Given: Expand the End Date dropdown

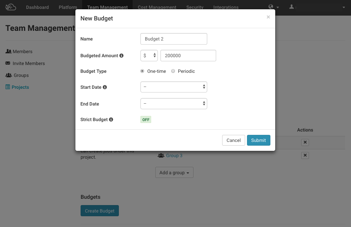Looking at the screenshot, I should pos(173,104).
